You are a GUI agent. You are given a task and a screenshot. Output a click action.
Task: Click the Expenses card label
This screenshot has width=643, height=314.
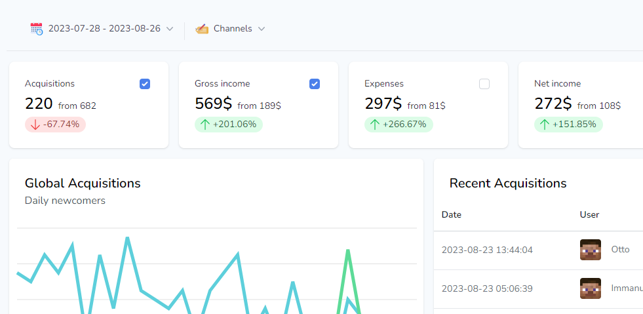click(x=384, y=84)
